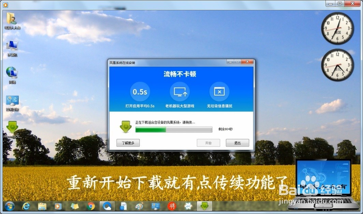Open Windows Explorer folder icon in taskbar

pyautogui.click(x=42, y=206)
